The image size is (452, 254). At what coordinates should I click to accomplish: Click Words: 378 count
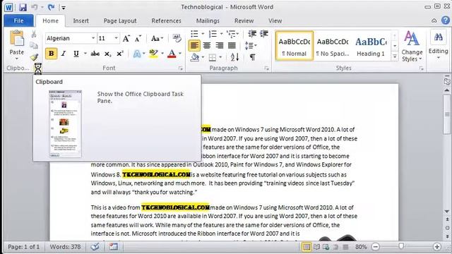pos(65,247)
